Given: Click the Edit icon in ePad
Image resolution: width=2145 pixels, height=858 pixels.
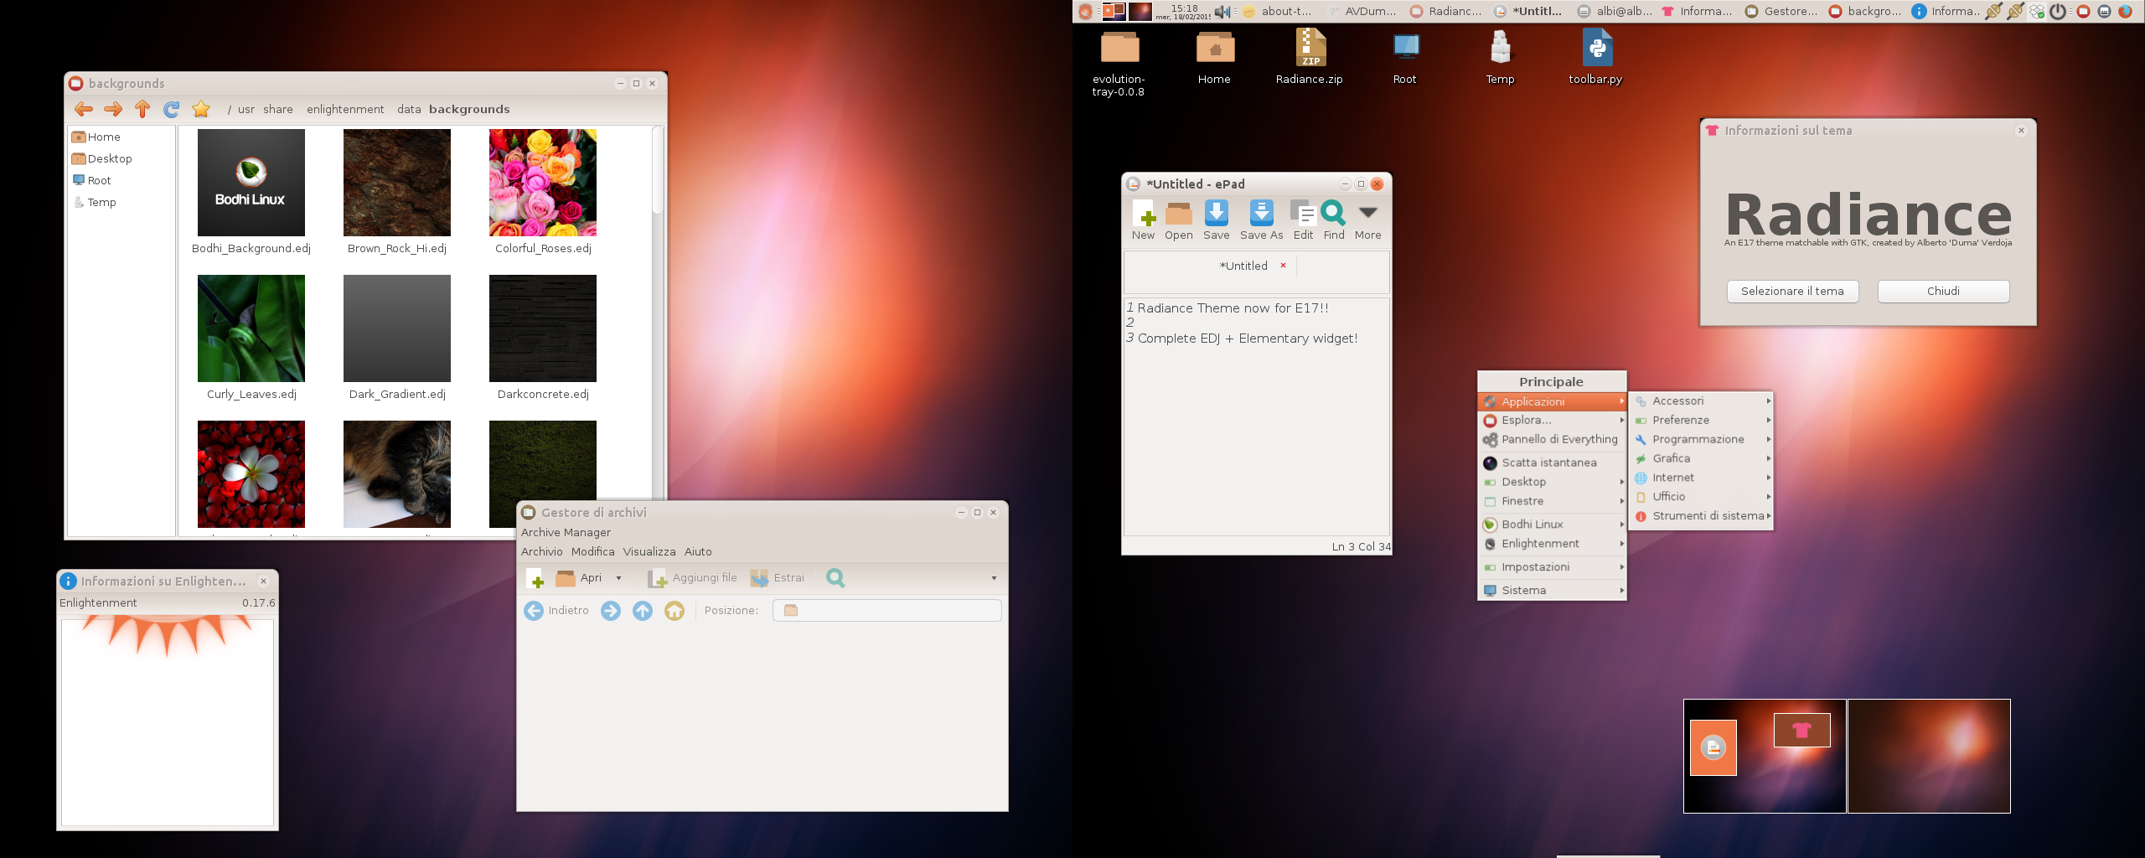Looking at the screenshot, I should pos(1303,213).
